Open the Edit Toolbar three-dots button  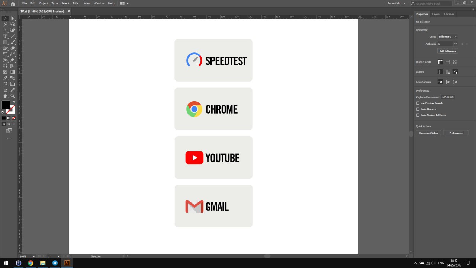coord(9,138)
